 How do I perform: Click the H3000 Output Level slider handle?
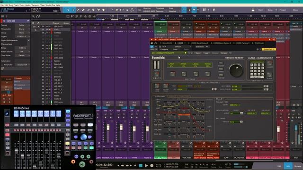[x=266, y=89]
